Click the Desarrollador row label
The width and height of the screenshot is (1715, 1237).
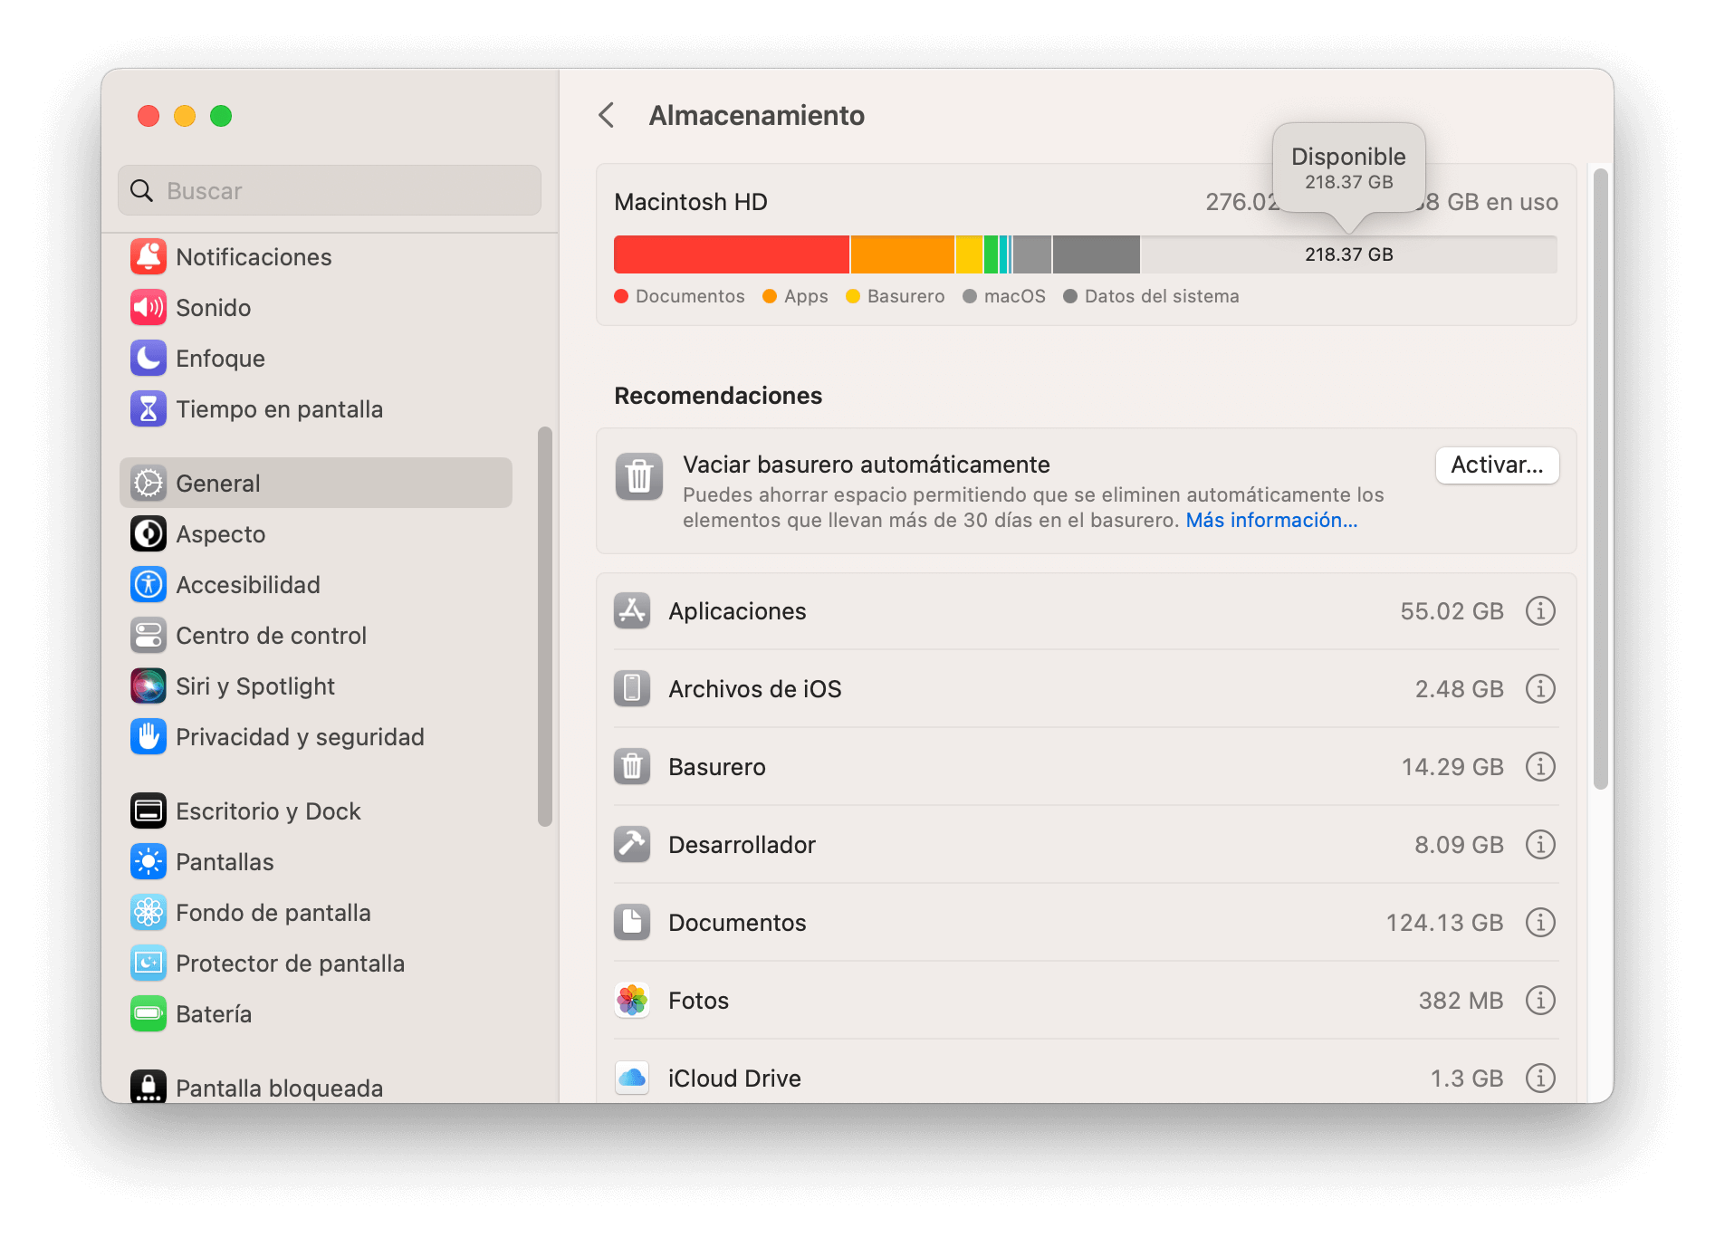click(x=742, y=845)
